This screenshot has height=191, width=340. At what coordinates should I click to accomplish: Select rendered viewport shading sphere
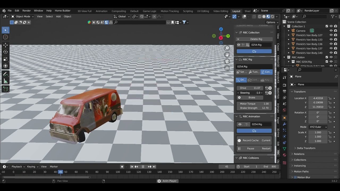[x=273, y=16]
